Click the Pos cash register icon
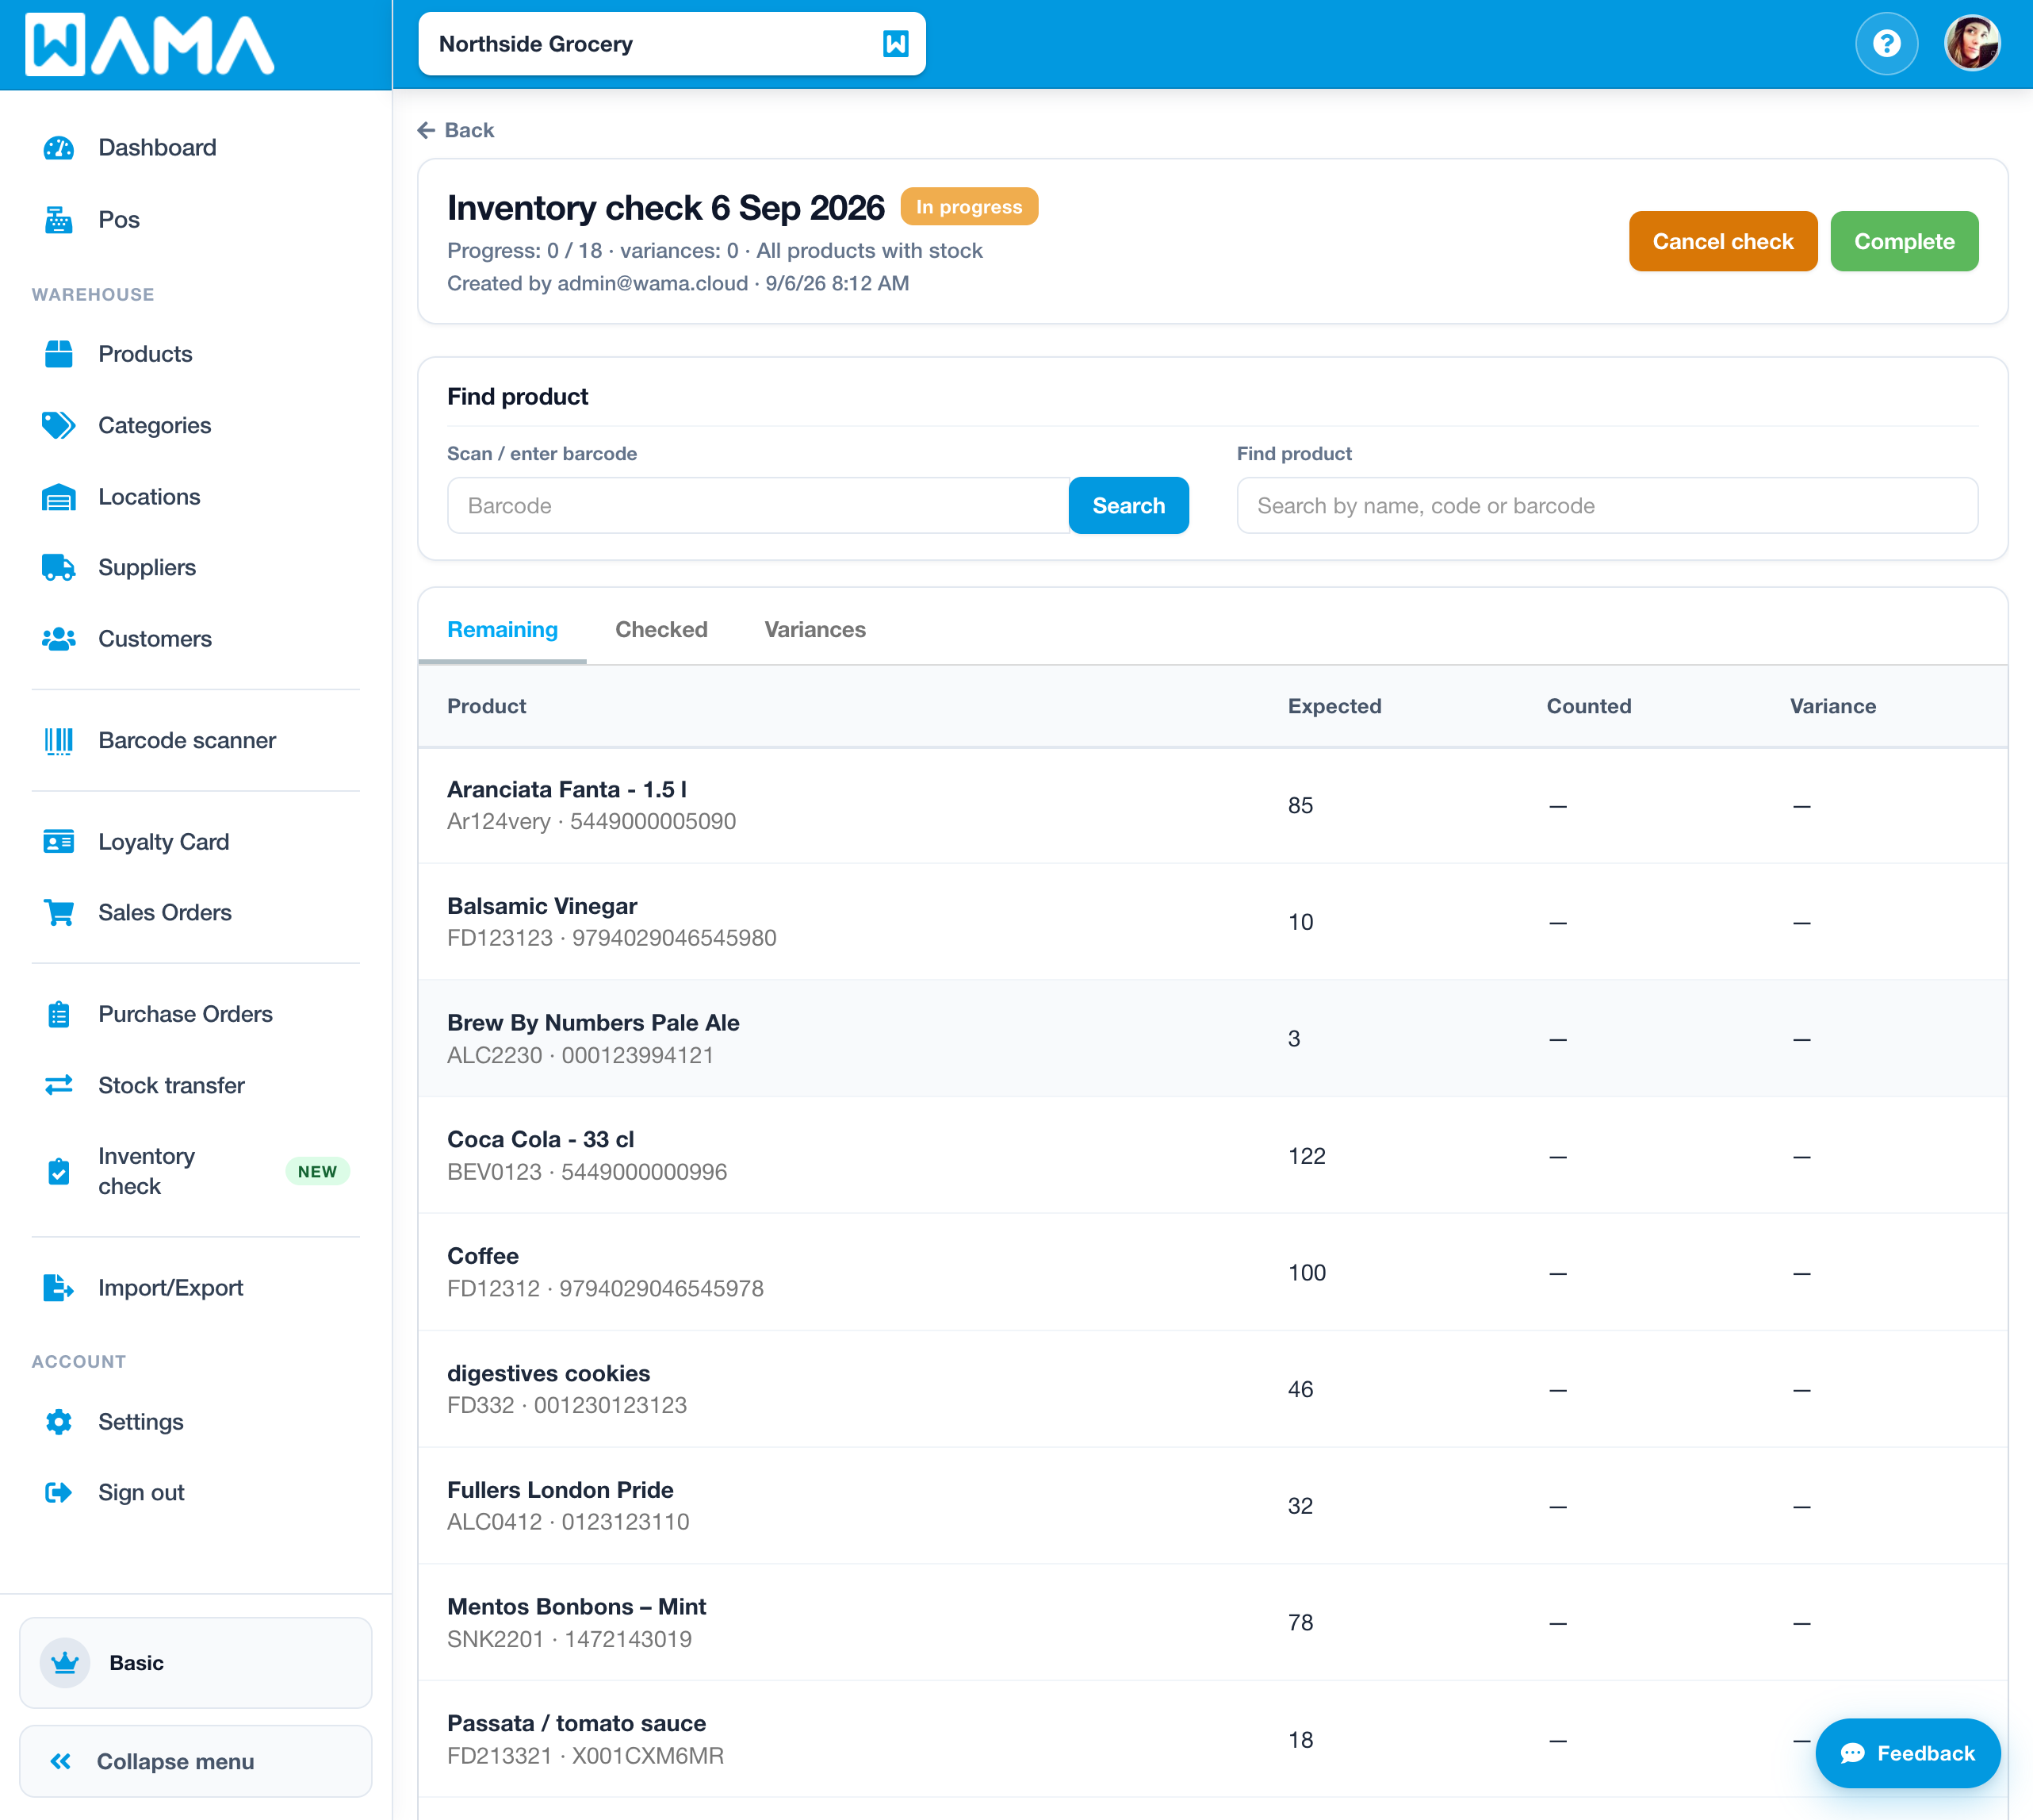Screen dimensions: 2033x1820 click(x=59, y=220)
